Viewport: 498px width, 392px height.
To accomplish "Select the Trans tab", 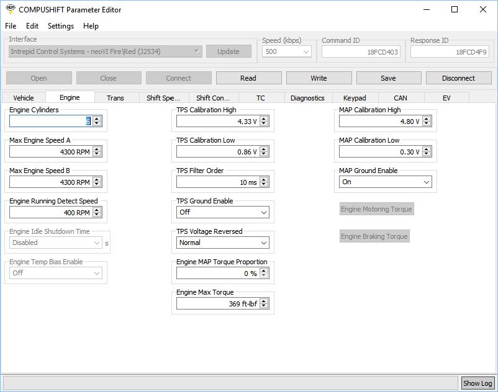I will [x=115, y=98].
